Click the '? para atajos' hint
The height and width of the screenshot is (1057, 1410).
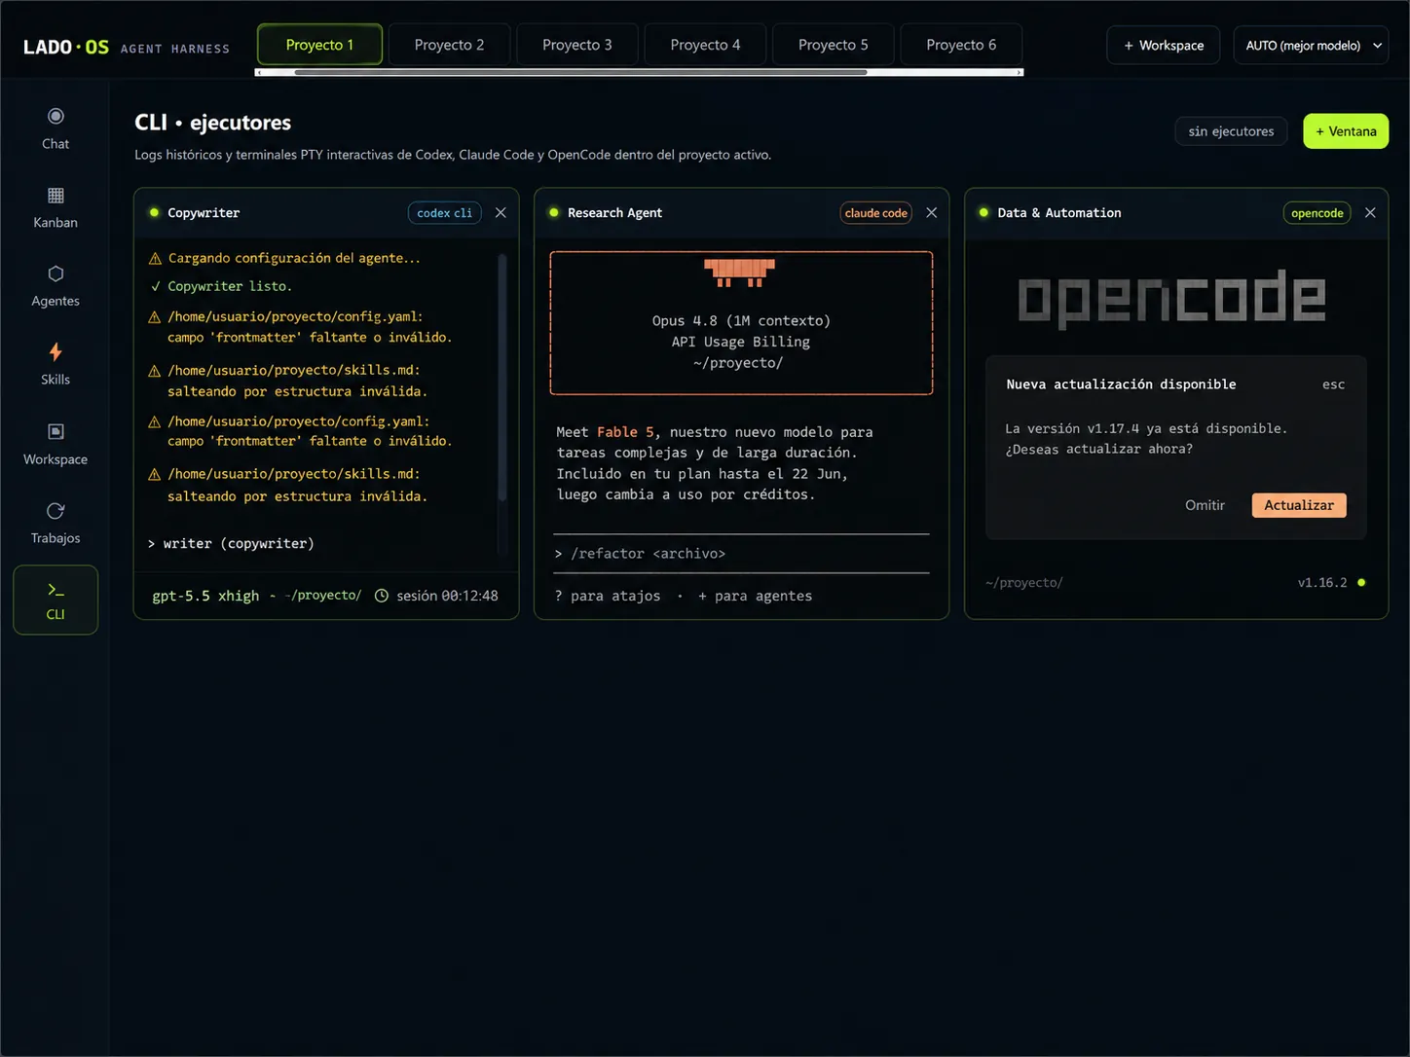(608, 596)
